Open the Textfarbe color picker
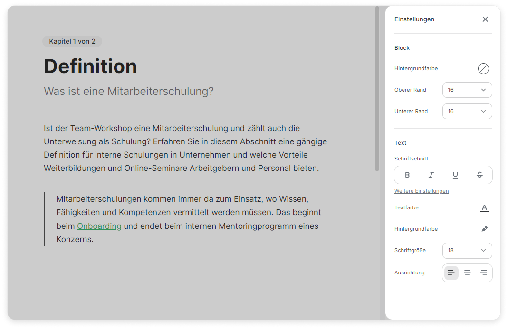This screenshot has width=508, height=329. [484, 208]
